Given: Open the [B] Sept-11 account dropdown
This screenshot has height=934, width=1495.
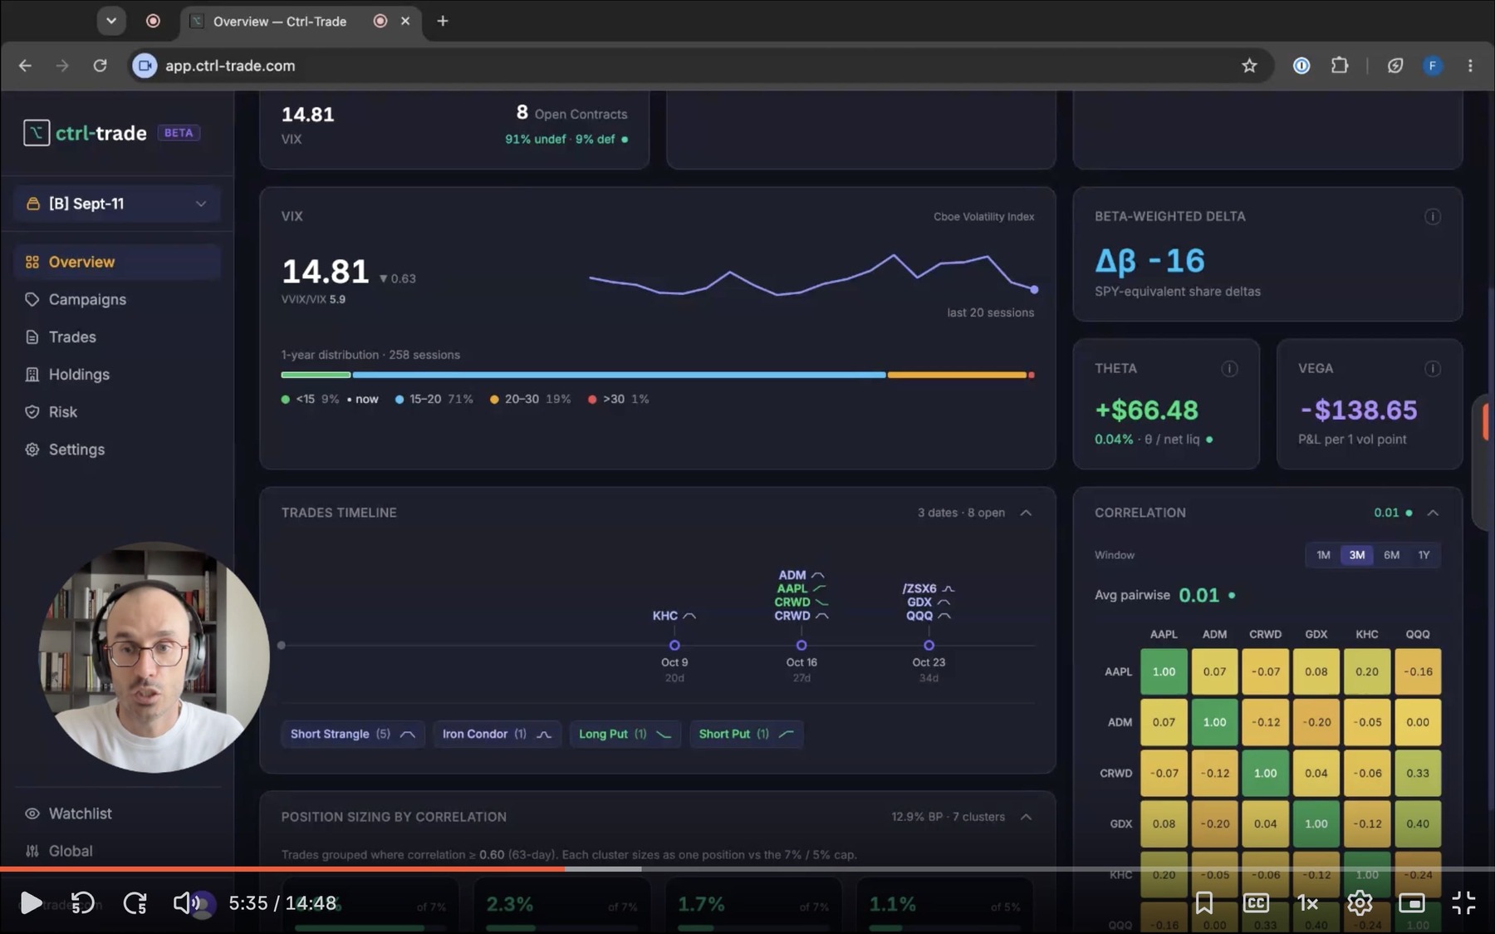Looking at the screenshot, I should pos(116,204).
